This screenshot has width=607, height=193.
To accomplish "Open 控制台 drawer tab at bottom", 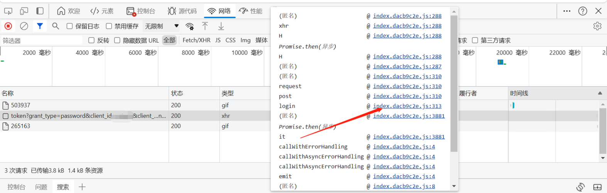I will 16,187.
